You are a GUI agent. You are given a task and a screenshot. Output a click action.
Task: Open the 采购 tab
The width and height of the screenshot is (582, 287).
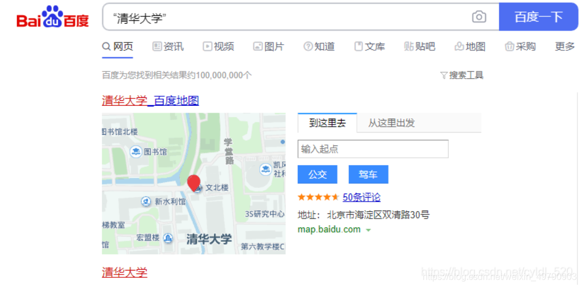click(x=520, y=46)
